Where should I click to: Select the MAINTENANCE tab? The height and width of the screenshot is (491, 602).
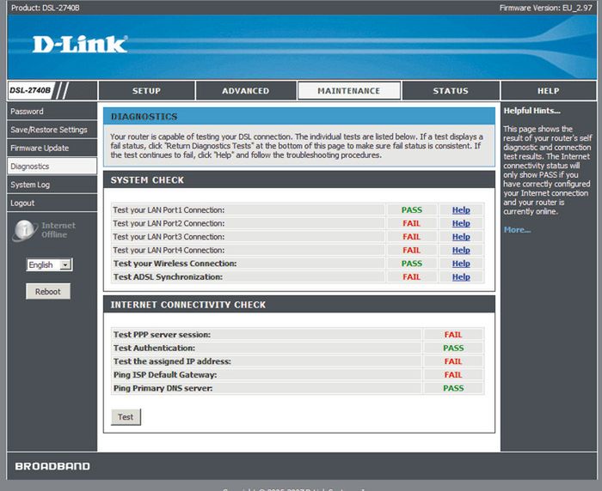(348, 91)
